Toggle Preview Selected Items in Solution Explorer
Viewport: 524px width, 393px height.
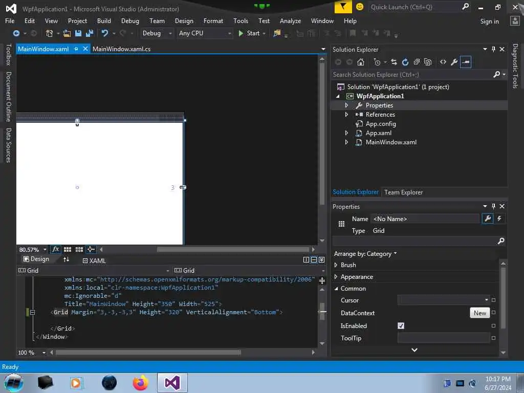point(466,62)
